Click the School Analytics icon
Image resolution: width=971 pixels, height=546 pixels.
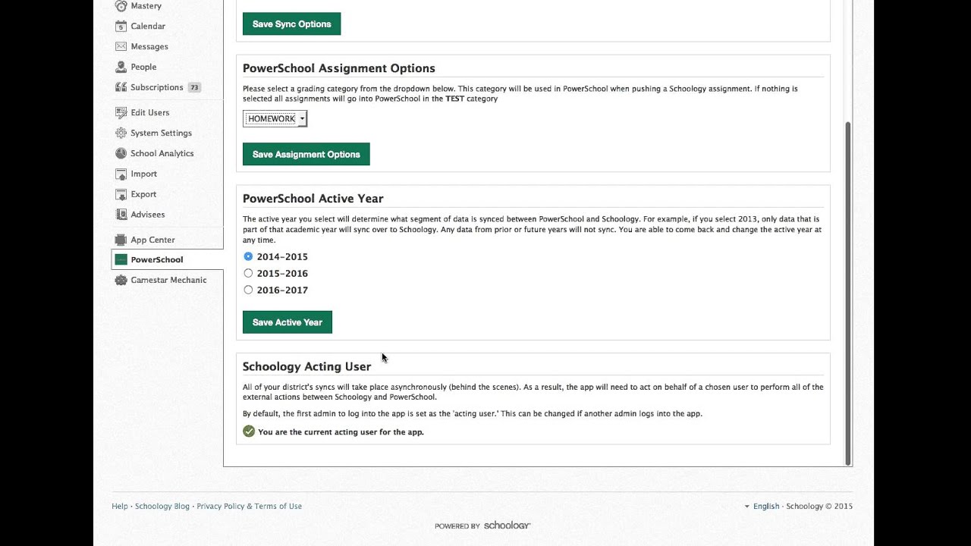click(121, 153)
